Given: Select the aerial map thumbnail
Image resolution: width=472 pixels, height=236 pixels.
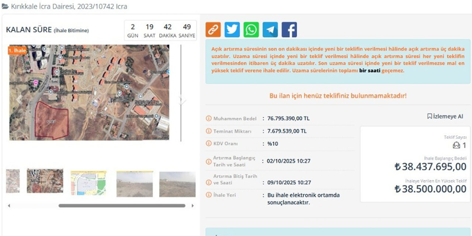Looking at the screenshot, I should point(45,181).
